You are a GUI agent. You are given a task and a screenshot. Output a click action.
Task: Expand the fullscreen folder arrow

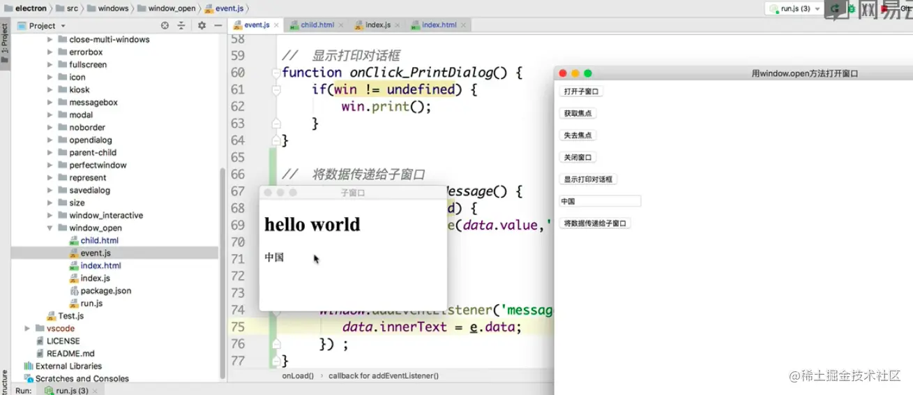click(x=50, y=65)
